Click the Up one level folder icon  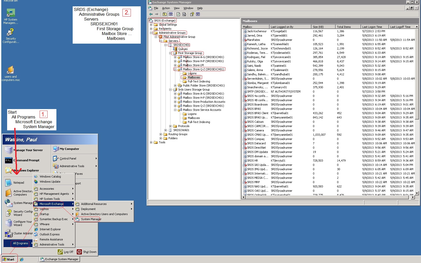coord(165,14)
